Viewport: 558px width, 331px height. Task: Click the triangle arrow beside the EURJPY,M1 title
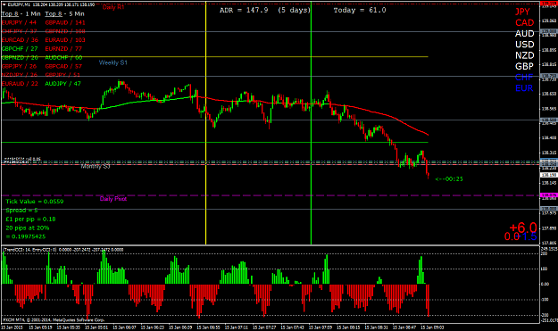pyautogui.click(x=4, y=4)
